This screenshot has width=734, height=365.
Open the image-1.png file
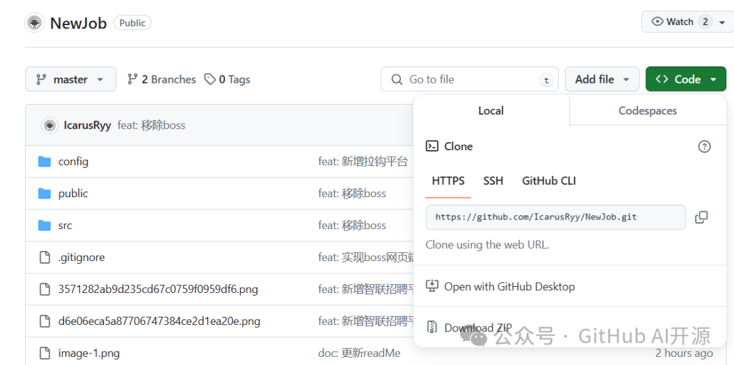tap(89, 353)
